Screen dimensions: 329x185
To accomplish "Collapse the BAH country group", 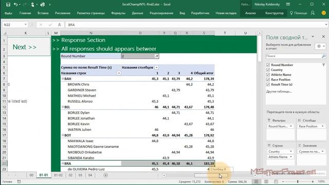I will (x=63, y=79).
